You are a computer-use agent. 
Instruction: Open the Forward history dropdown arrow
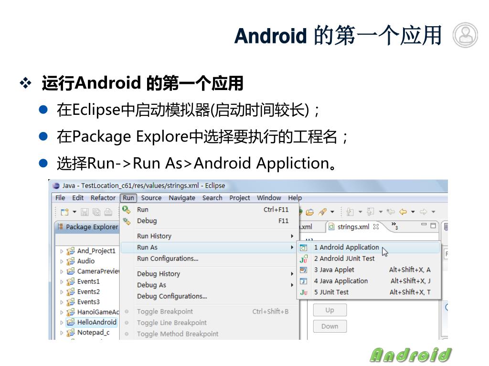click(x=433, y=212)
